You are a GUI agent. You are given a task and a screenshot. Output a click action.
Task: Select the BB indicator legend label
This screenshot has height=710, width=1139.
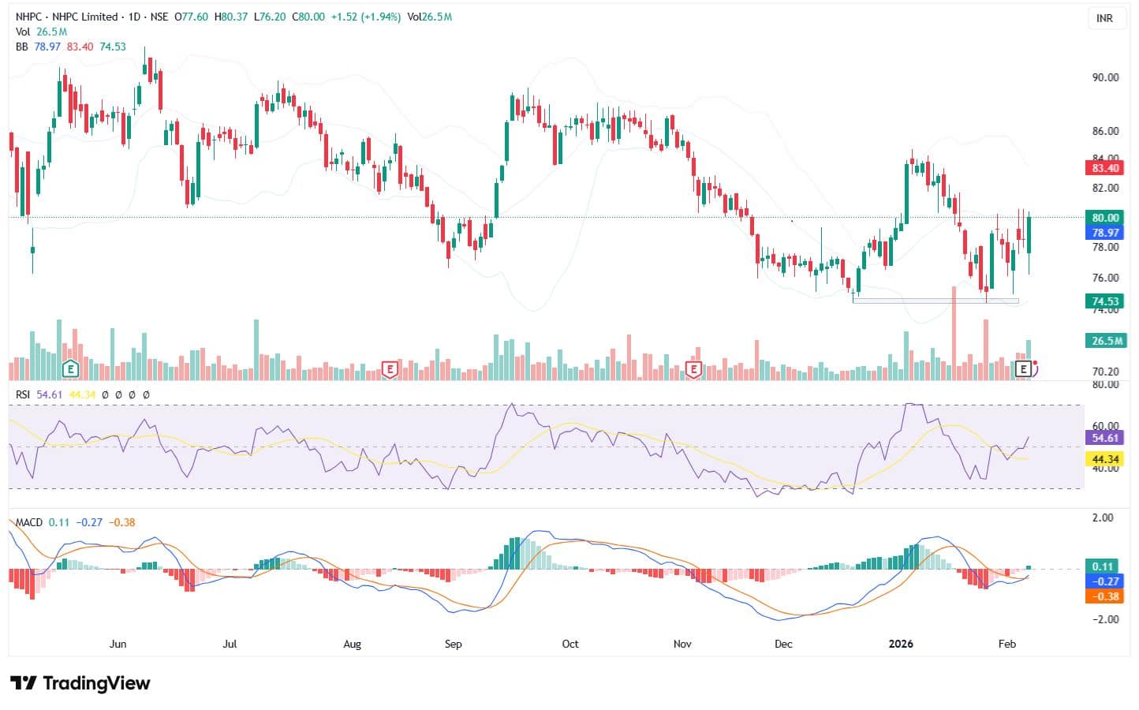[x=21, y=47]
